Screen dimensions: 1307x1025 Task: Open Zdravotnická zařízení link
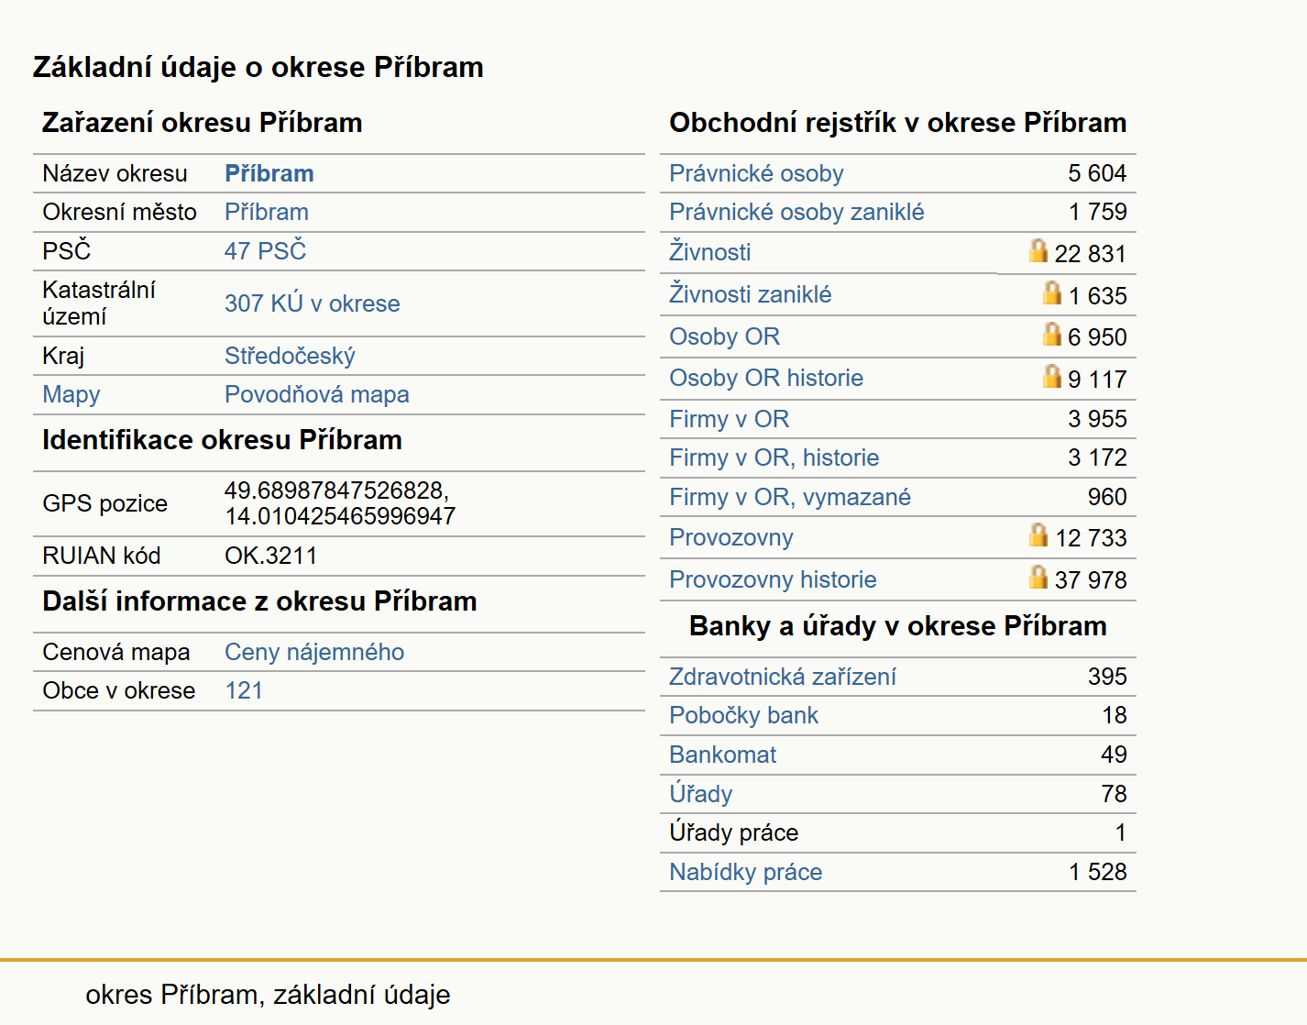pos(783,677)
